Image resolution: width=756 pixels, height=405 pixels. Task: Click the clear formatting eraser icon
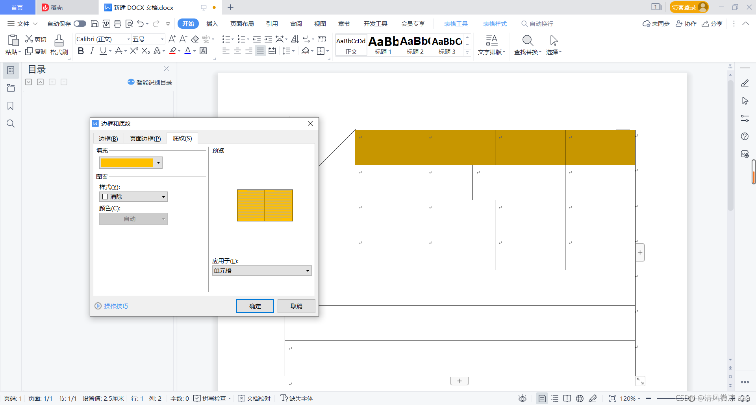195,39
